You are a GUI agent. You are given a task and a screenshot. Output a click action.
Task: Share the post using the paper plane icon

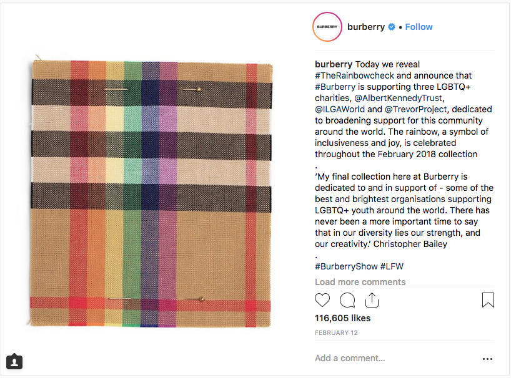372,300
